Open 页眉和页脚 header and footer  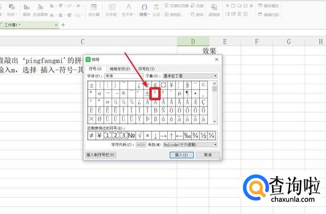coord(176,6)
